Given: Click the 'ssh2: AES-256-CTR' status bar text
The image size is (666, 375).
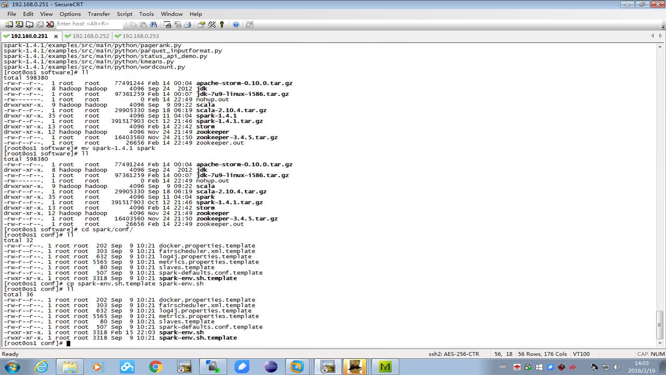Looking at the screenshot, I should pyautogui.click(x=454, y=354).
